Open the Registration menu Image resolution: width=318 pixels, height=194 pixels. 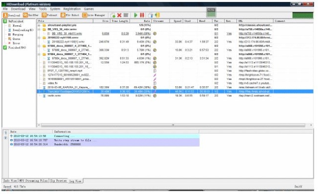pos(72,9)
